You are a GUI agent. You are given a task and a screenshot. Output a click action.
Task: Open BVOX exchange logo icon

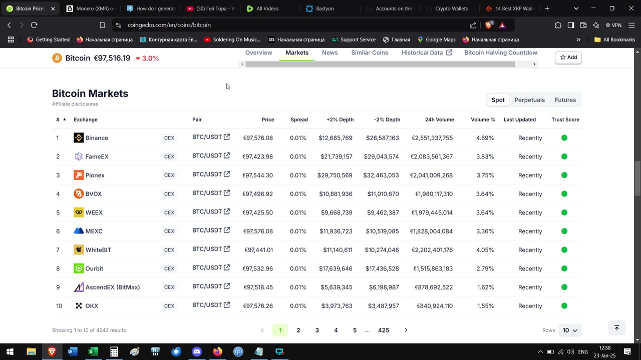coord(79,194)
